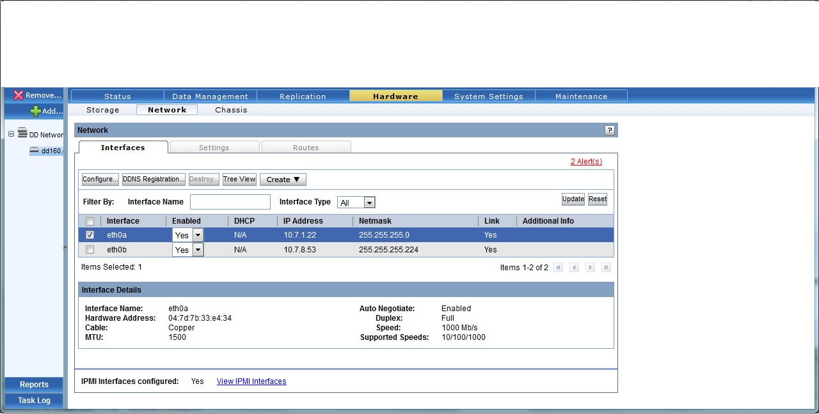The height and width of the screenshot is (414, 819).
Task: Select the DD Network tree item
Action: coord(46,135)
